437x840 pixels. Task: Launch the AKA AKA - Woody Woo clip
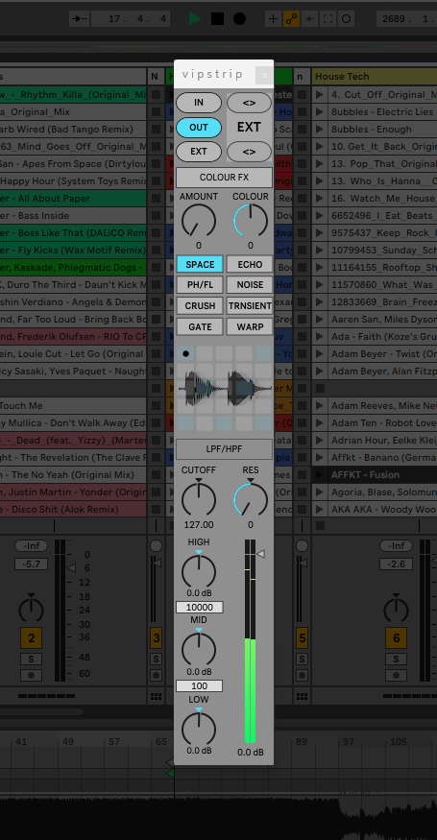[320, 510]
